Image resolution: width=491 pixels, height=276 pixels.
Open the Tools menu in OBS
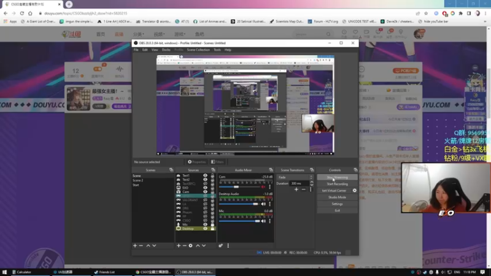point(217,50)
